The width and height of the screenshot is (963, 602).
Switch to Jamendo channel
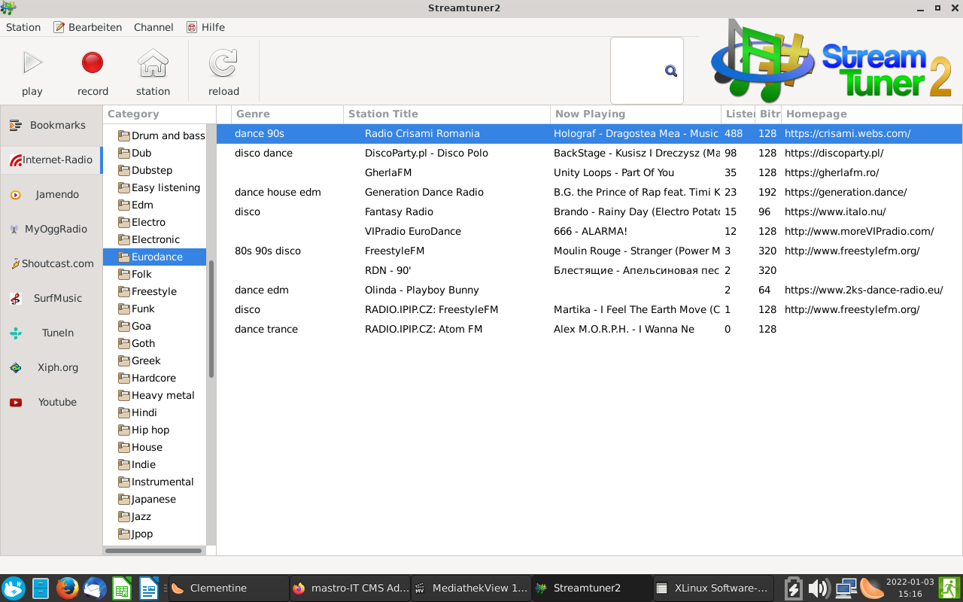click(x=51, y=195)
